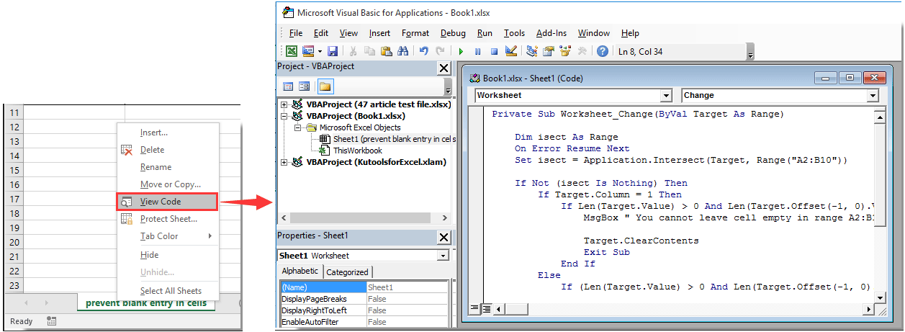Switch to Full Module View at code window bottom
This screenshot has width=905, height=332.
(487, 309)
